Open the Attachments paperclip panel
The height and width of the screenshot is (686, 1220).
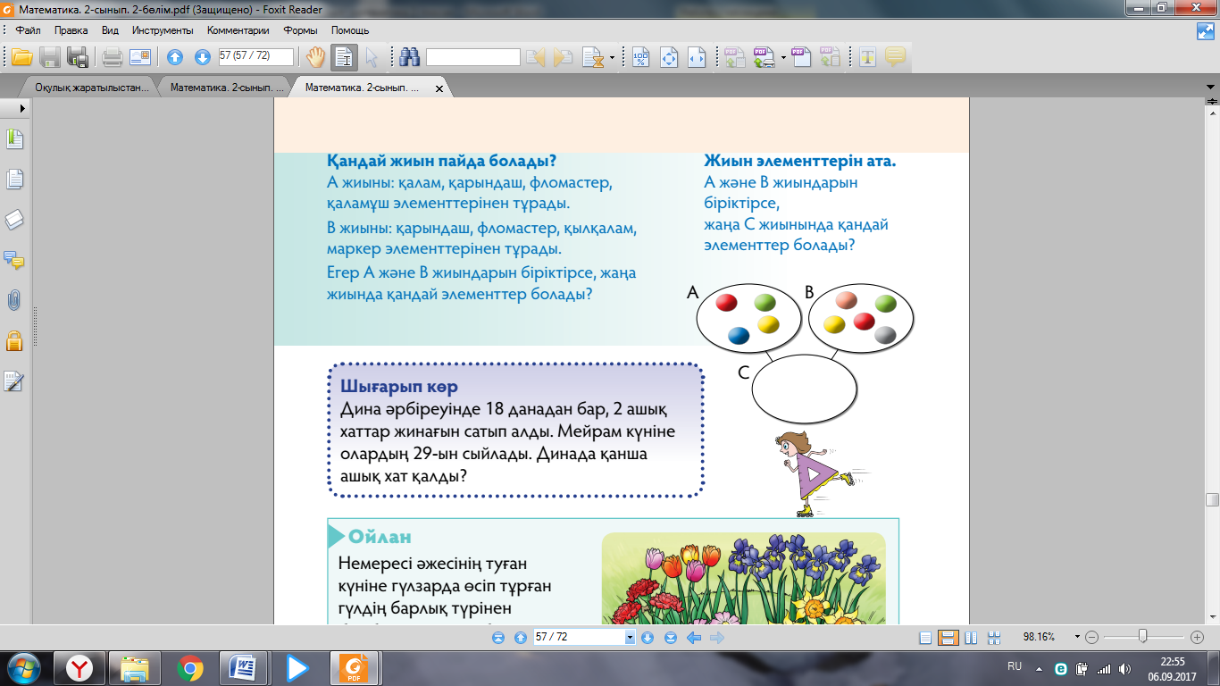pos(14,300)
